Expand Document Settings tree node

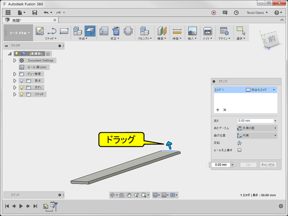coord(15,60)
